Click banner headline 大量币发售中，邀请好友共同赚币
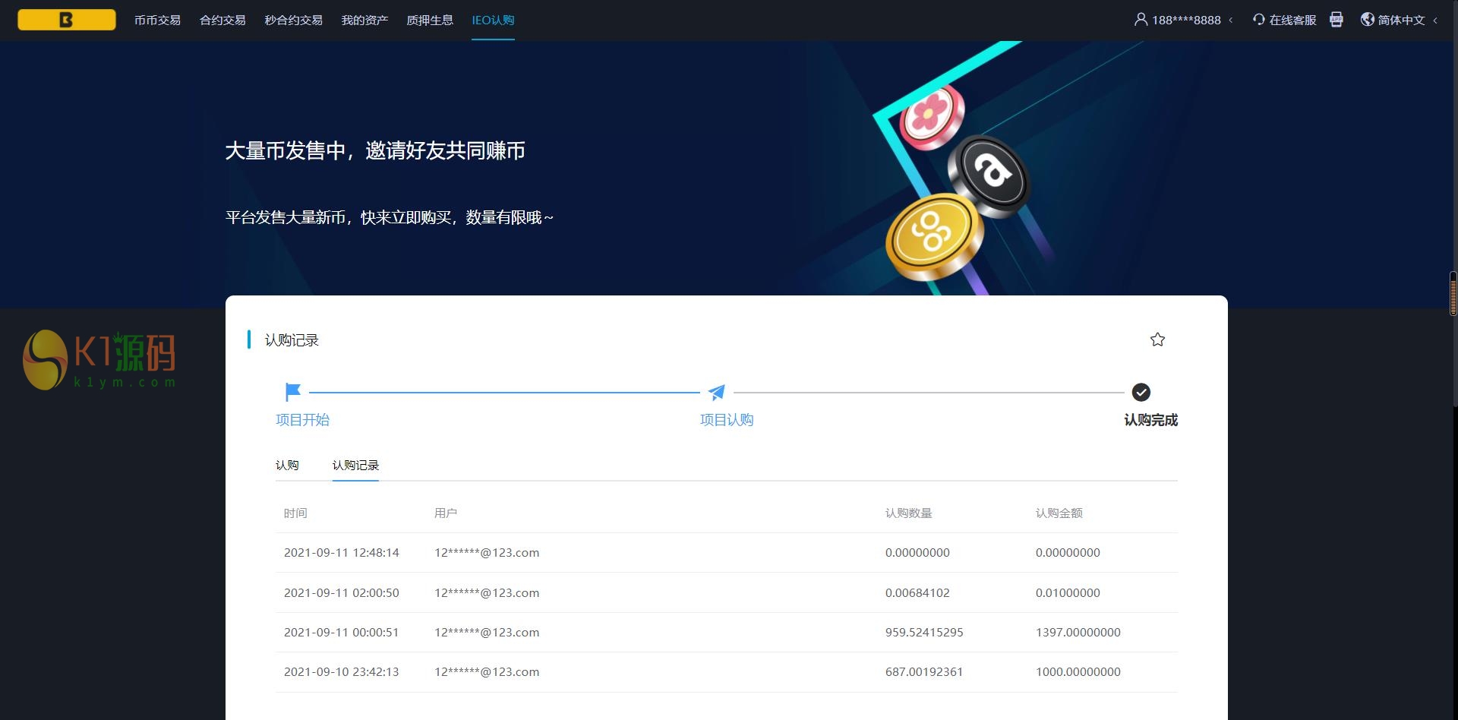Viewport: 1458px width, 720px height. click(x=375, y=150)
